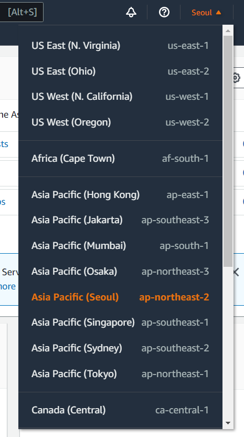The width and height of the screenshot is (244, 437).
Task: Select highlighted Asia Pacific (Seoul) region
Action: 120,297
